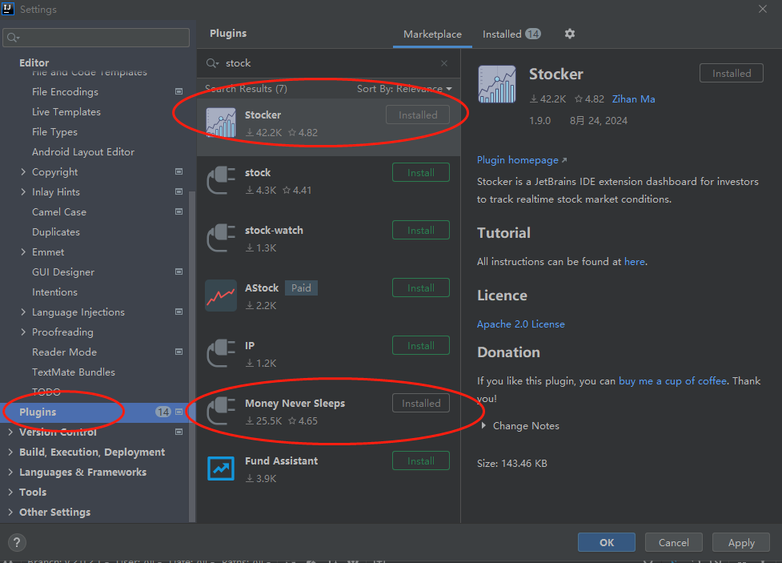This screenshot has height=563, width=782.
Task: Switch to the Installed tab
Action: pos(511,34)
